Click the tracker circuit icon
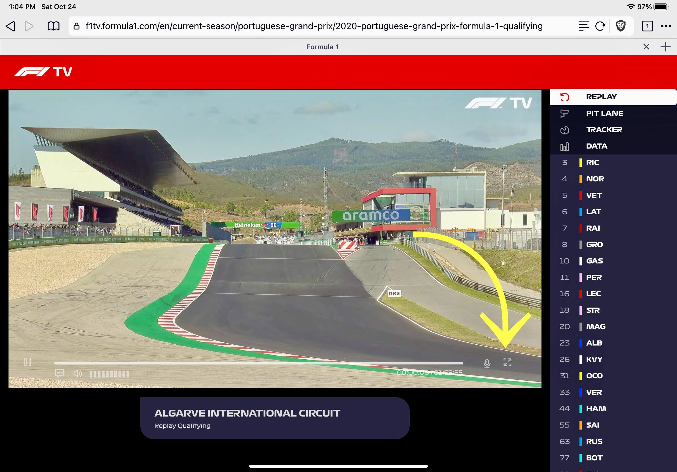The width and height of the screenshot is (677, 472). [565, 130]
